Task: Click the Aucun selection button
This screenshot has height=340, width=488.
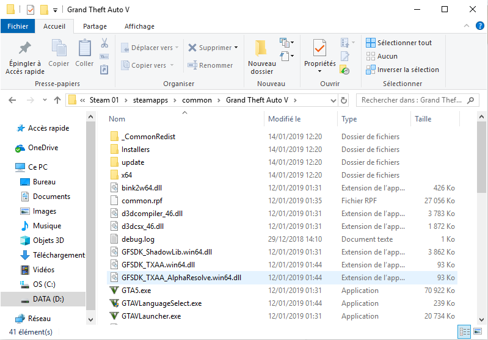Action: click(x=382, y=56)
